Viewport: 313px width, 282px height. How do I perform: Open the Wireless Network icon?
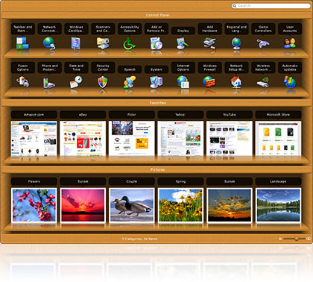[x=263, y=82]
